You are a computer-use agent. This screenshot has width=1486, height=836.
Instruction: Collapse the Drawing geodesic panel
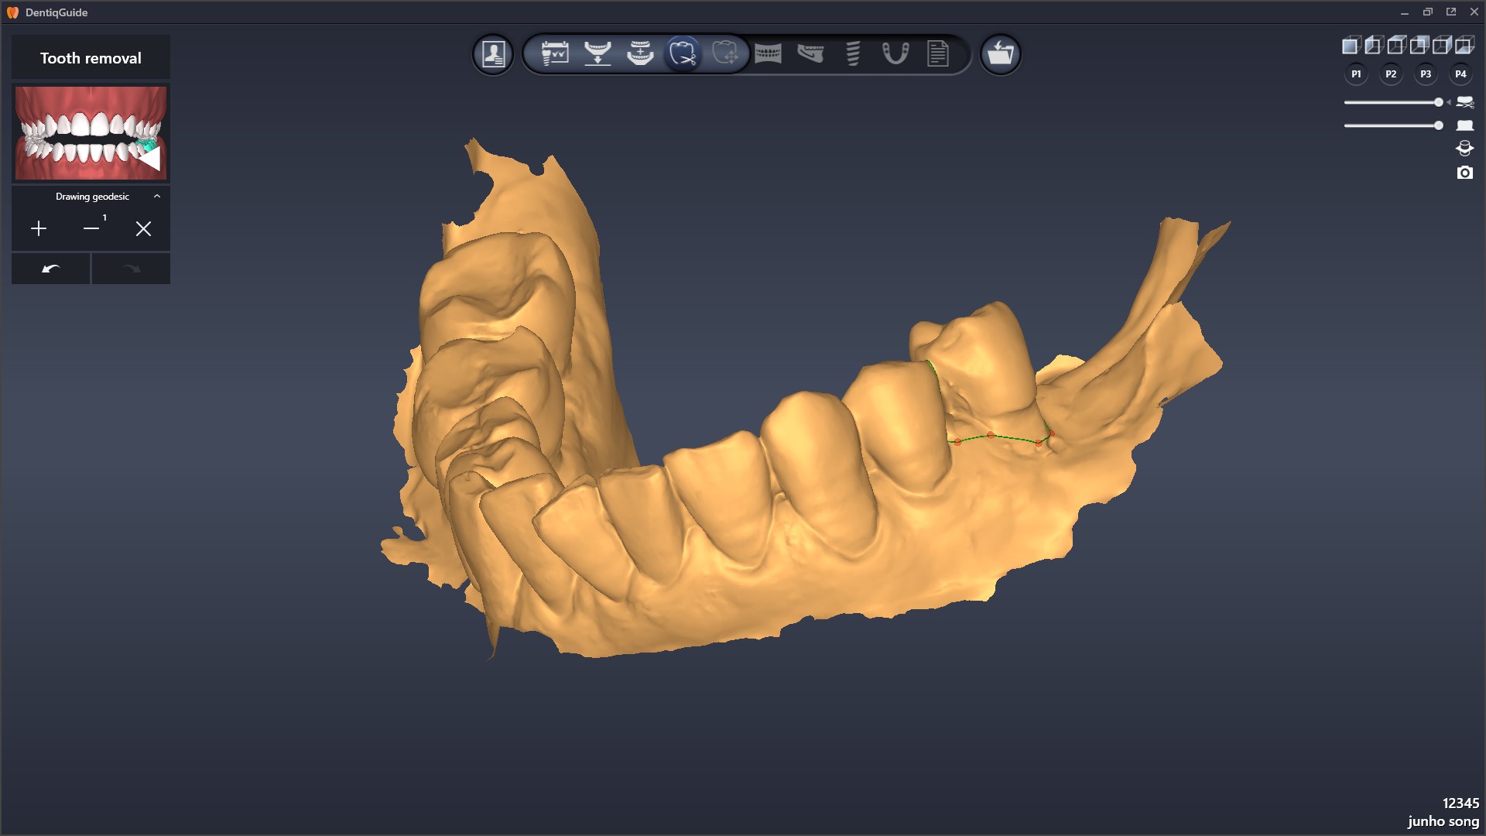tap(157, 197)
